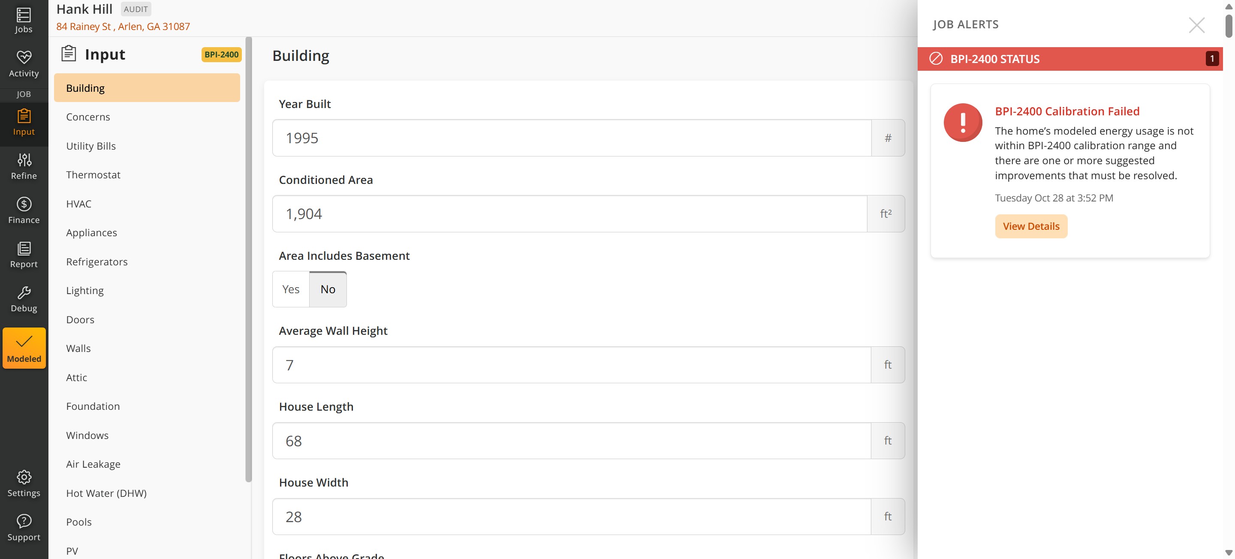The height and width of the screenshot is (559, 1235).
Task: Click the input section list scrollbar
Action: pos(248,259)
